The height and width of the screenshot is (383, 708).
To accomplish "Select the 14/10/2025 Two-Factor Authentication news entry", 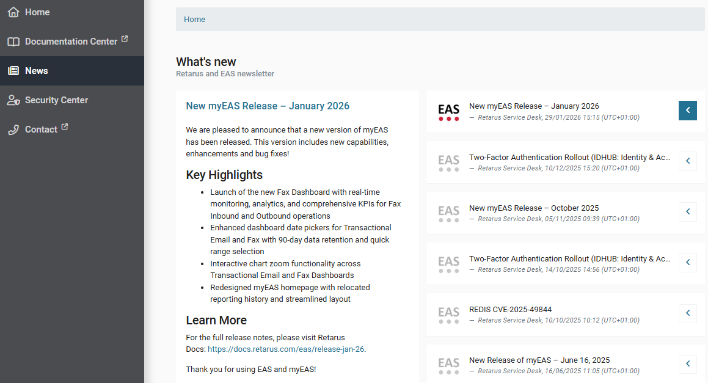I will tap(569, 259).
